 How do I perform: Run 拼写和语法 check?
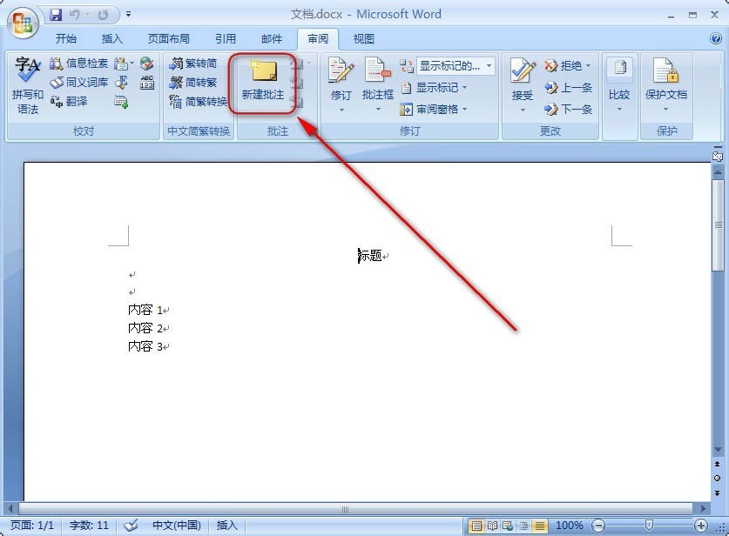[x=28, y=86]
